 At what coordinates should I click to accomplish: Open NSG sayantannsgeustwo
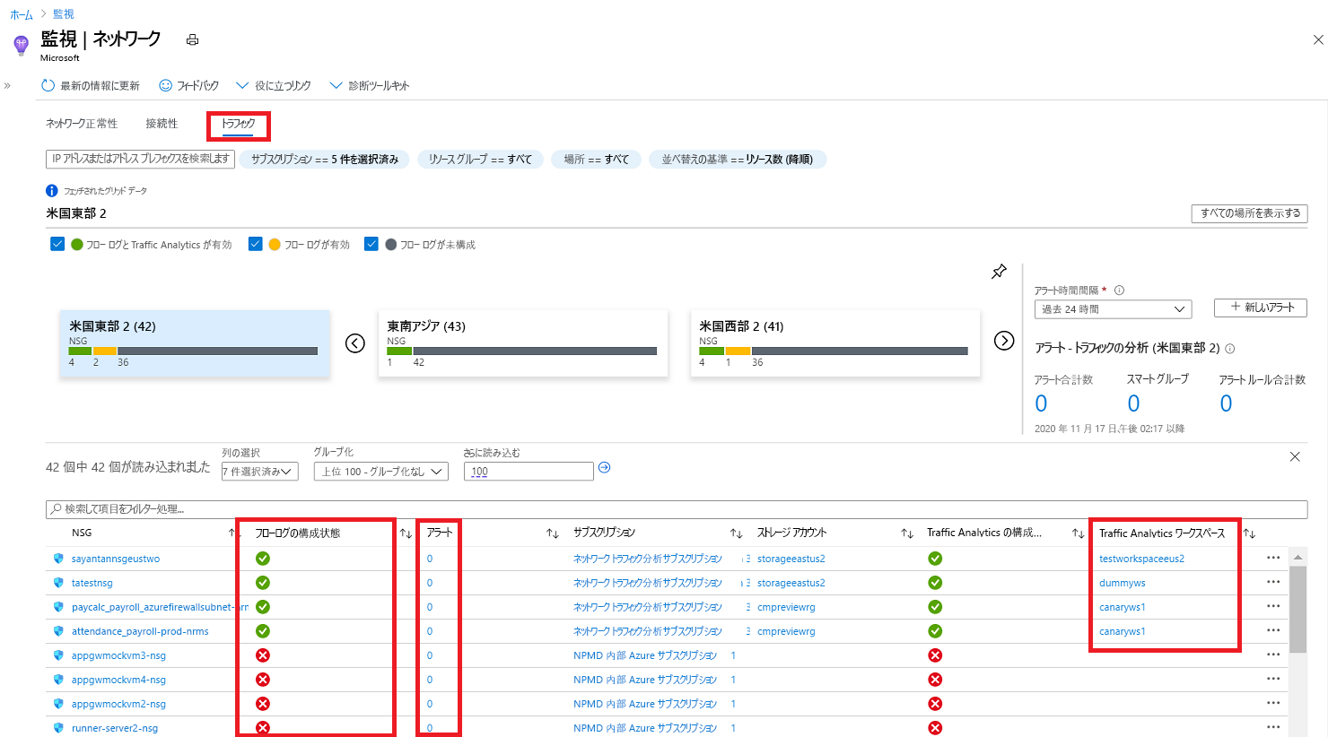click(116, 559)
